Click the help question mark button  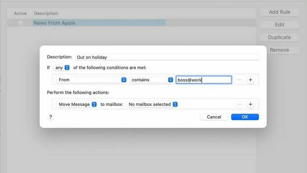[51, 117]
